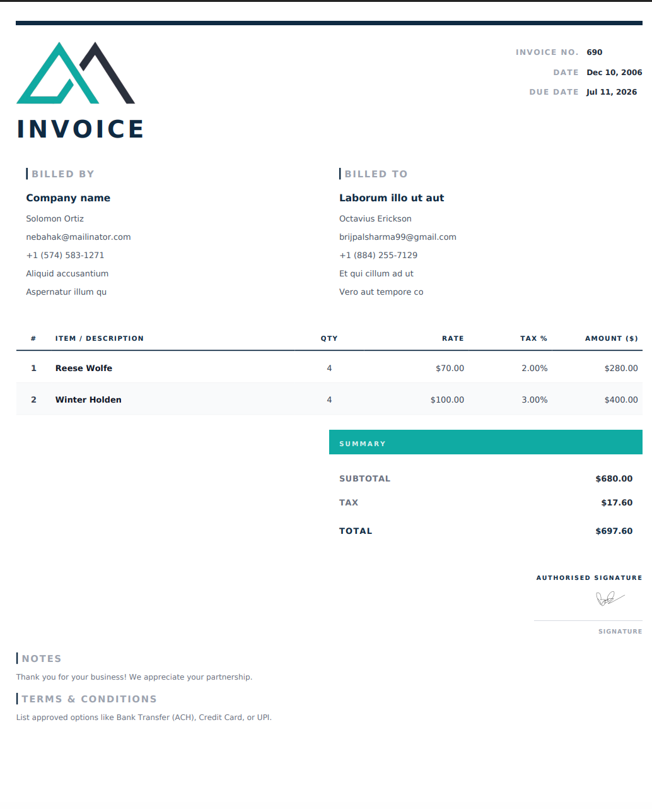The image size is (652, 809).
Task: Select the total amount $697.60
Action: pos(614,531)
